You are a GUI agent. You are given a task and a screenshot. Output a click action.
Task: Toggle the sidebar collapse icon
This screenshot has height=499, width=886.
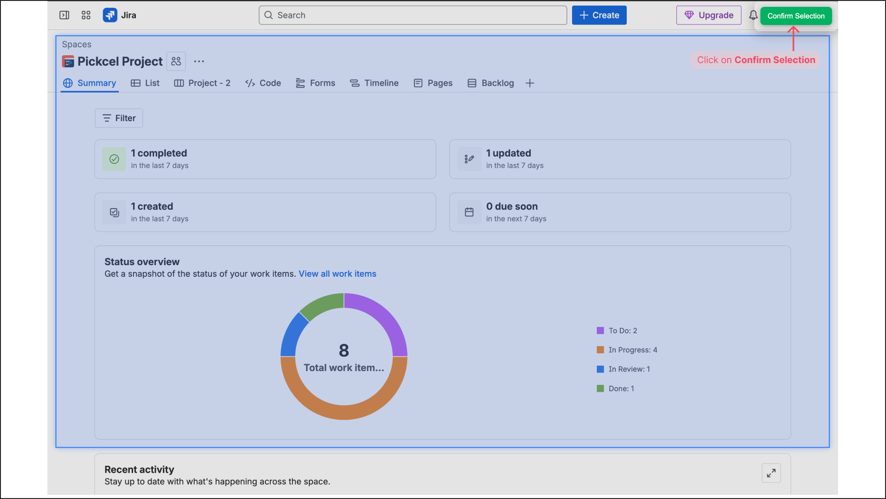64,15
